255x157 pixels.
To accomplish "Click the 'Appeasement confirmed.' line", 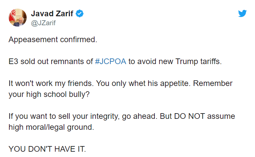I will [x=53, y=39].
